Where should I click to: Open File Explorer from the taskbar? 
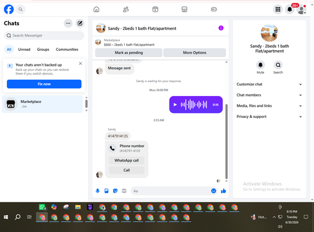(x=78, y=207)
